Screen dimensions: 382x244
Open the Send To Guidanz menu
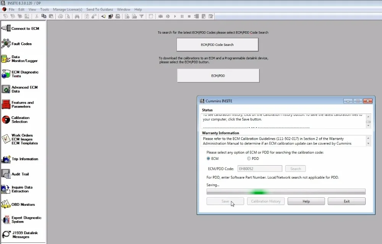pyautogui.click(x=100, y=10)
